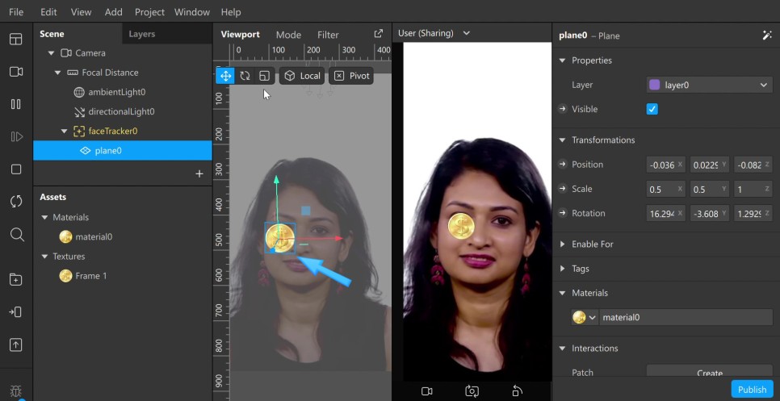Switch to the Layers tab
This screenshot has width=780, height=401.
(x=142, y=34)
